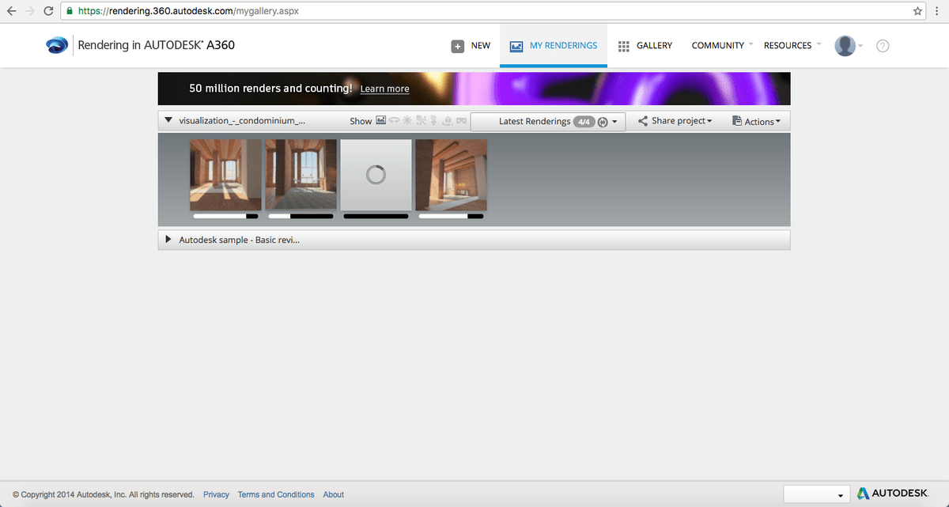The height and width of the screenshot is (507, 949).
Task: Open the Actions dropdown
Action: [756, 121]
